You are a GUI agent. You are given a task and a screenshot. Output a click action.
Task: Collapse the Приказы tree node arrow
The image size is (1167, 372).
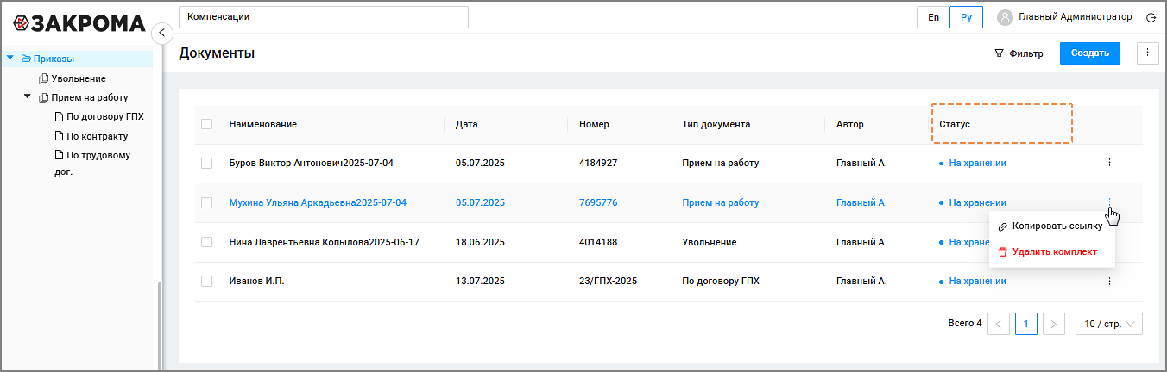click(10, 59)
